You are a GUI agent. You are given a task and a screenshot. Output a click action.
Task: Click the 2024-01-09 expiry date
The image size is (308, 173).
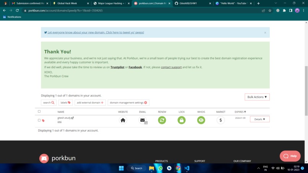[x=240, y=118]
